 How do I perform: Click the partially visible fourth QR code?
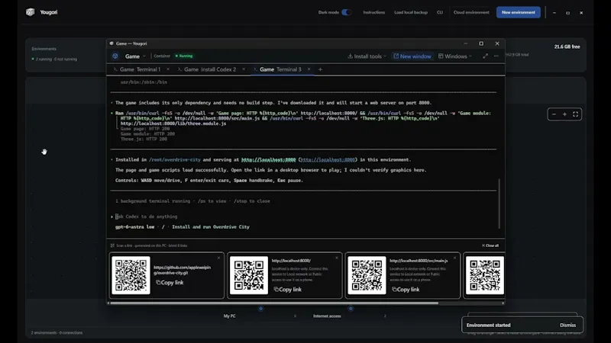coord(485,275)
